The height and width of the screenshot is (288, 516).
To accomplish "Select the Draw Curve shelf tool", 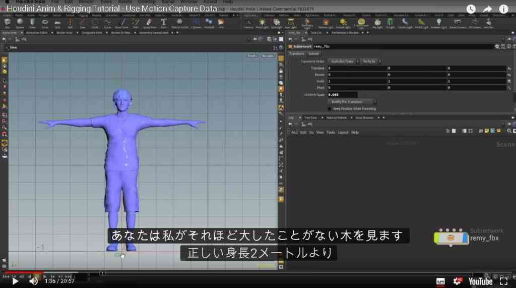I will pyautogui.click(x=122, y=23).
